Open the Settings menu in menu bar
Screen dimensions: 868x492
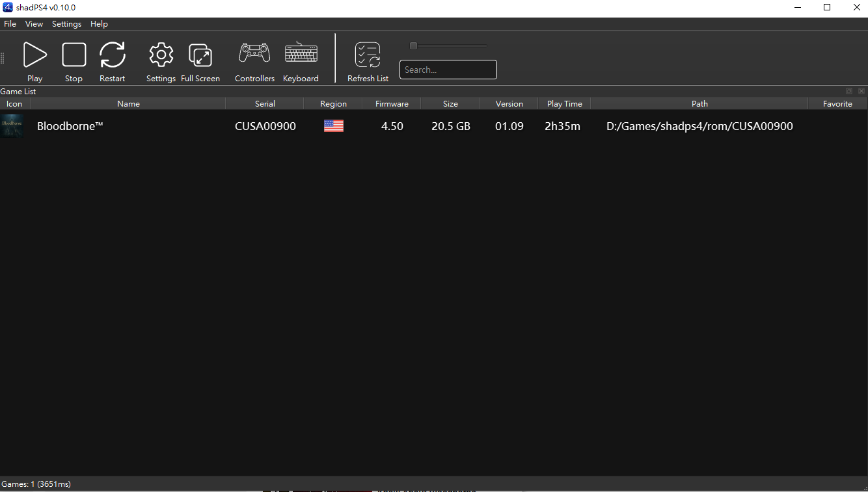(67, 24)
